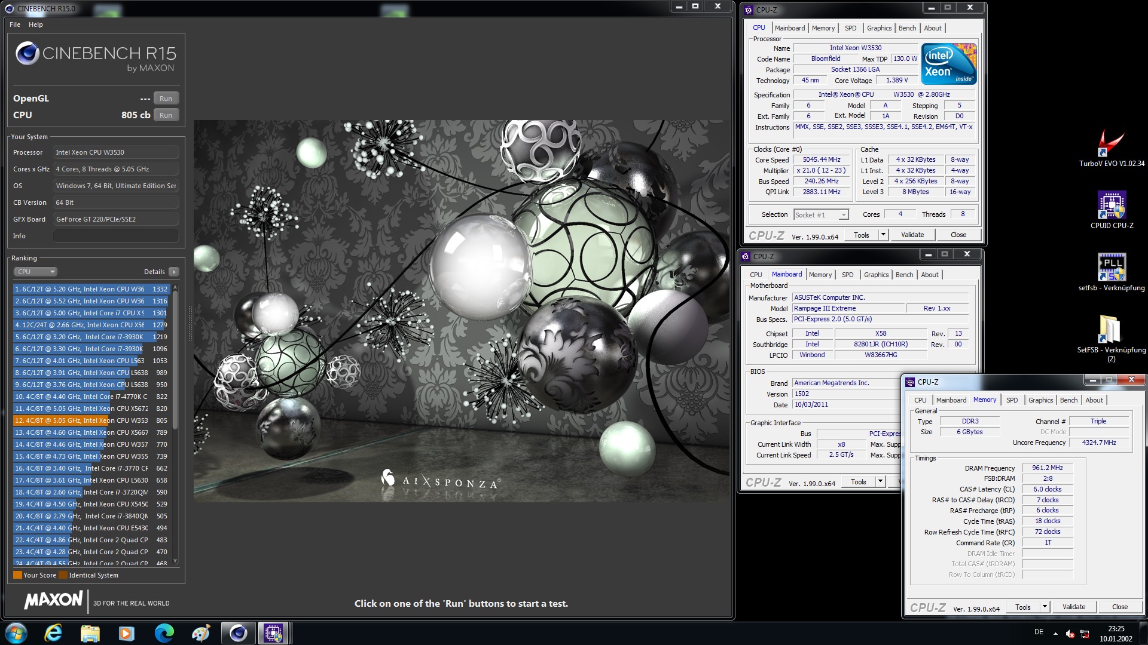Run the CPU benchmark
The width and height of the screenshot is (1148, 645).
166,115
